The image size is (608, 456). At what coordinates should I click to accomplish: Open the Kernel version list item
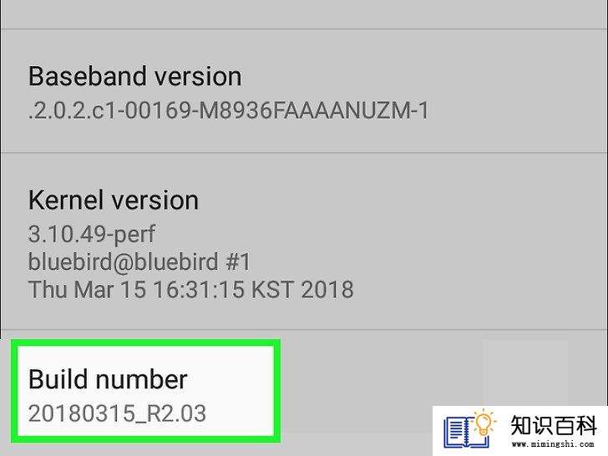pyautogui.click(x=304, y=241)
